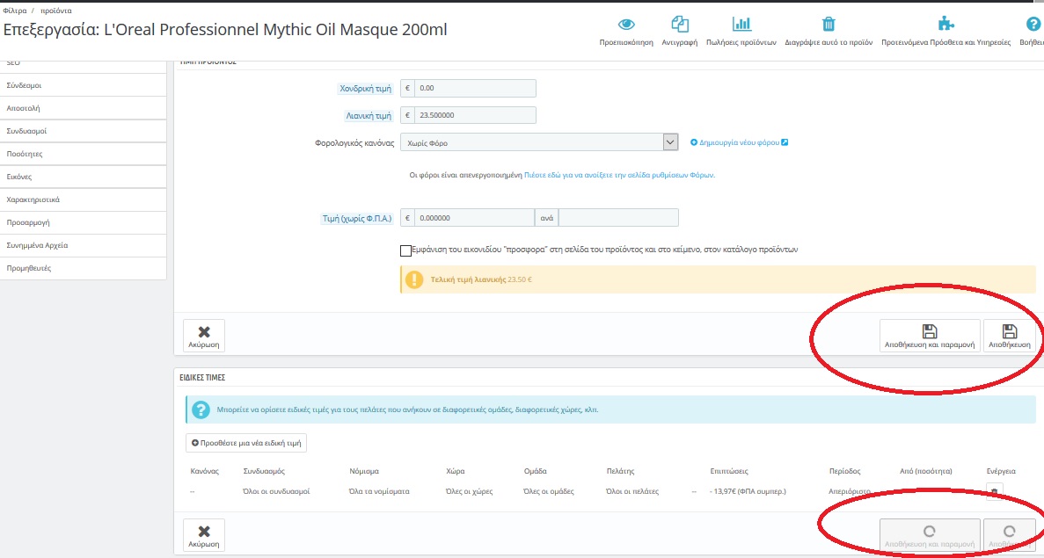
Task: Click the Λιανική τιμή input field
Action: click(475, 115)
